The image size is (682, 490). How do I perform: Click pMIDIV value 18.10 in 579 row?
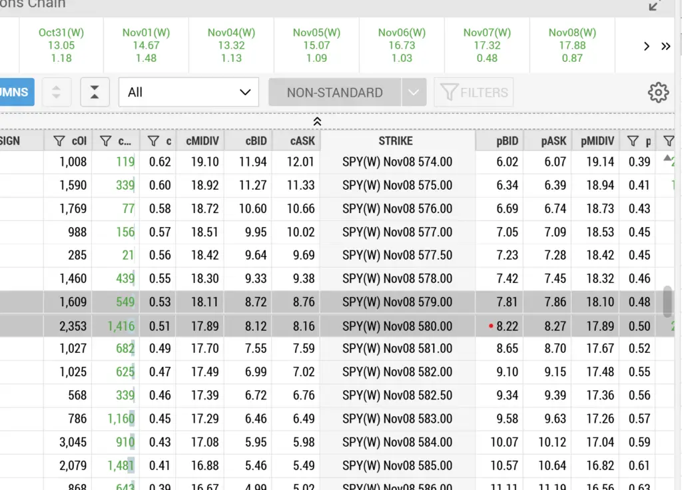(600, 302)
